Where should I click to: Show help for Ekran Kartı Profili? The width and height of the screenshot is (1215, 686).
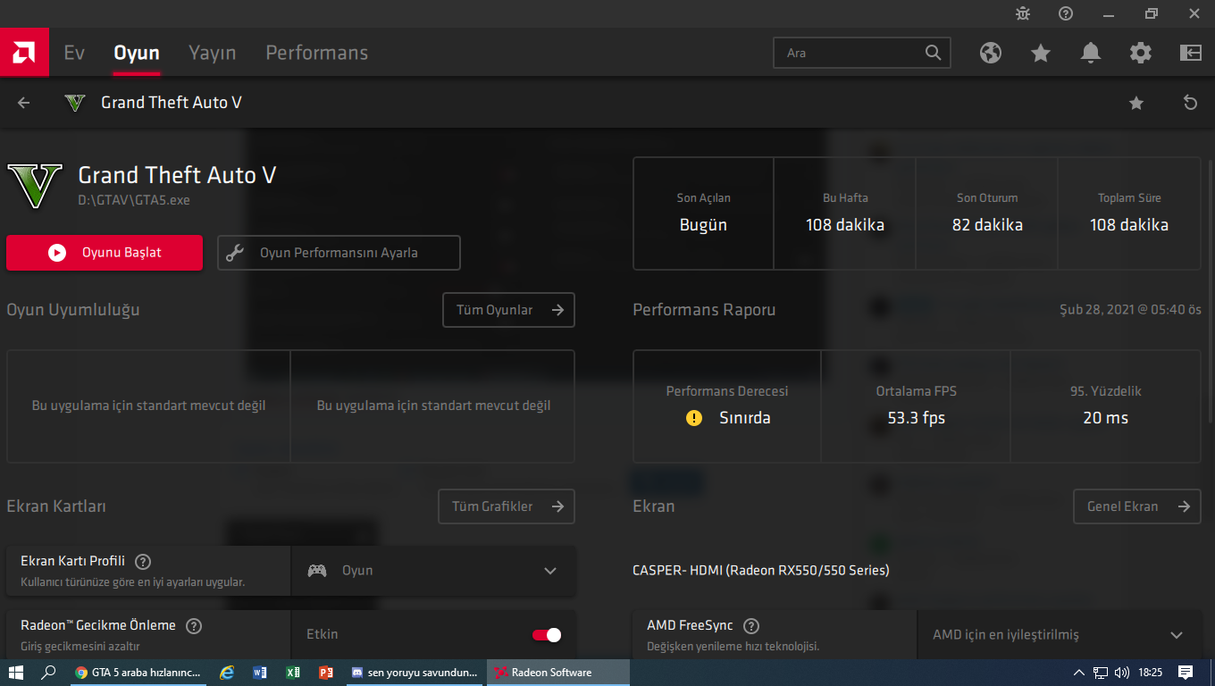(x=142, y=562)
